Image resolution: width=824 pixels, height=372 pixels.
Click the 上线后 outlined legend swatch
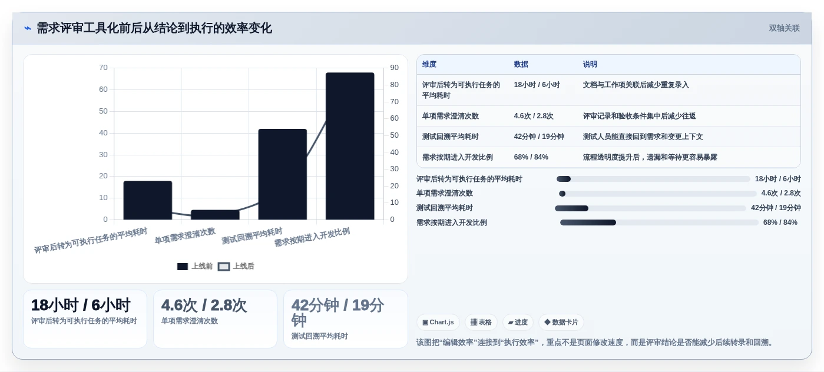click(224, 267)
